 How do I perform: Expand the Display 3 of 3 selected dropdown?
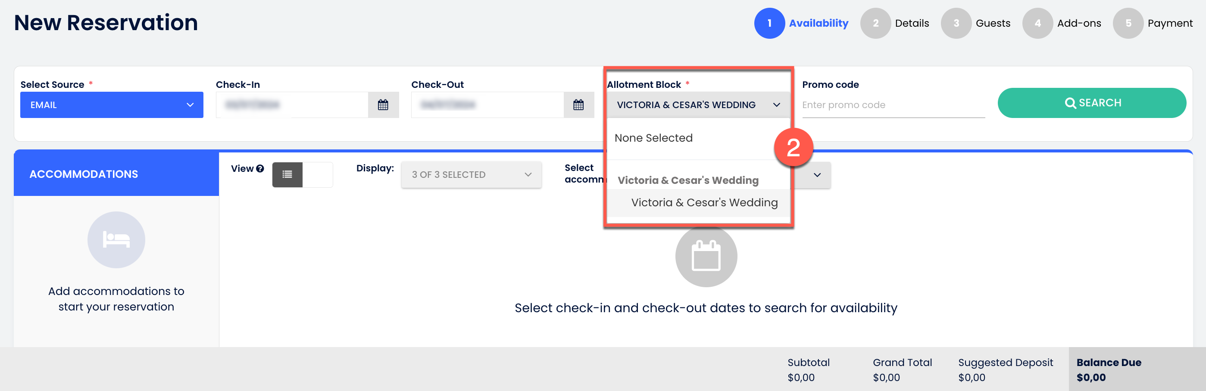point(471,174)
